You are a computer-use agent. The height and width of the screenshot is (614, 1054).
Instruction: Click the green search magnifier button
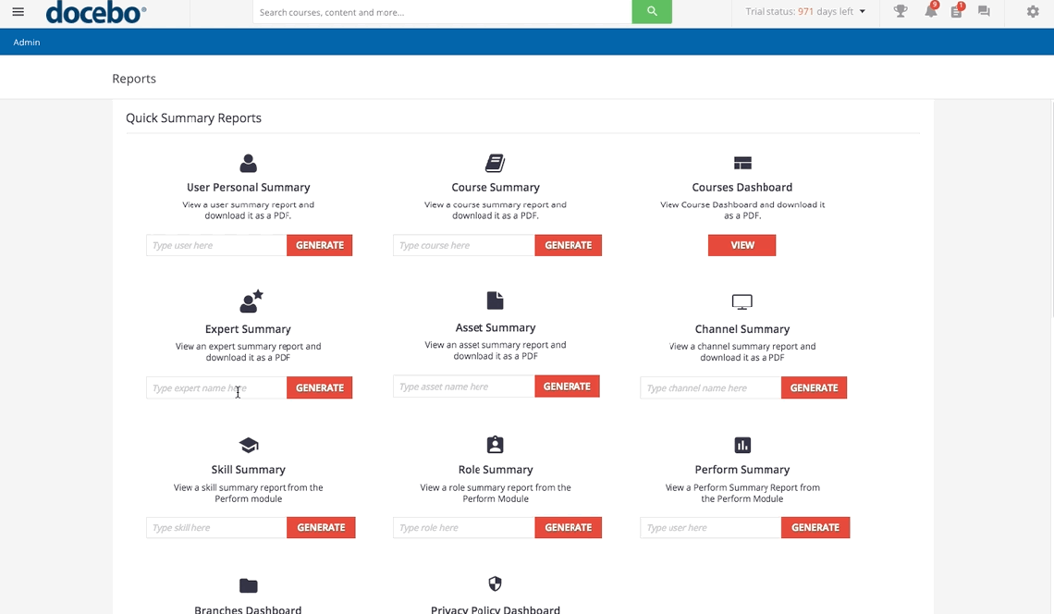coord(651,11)
